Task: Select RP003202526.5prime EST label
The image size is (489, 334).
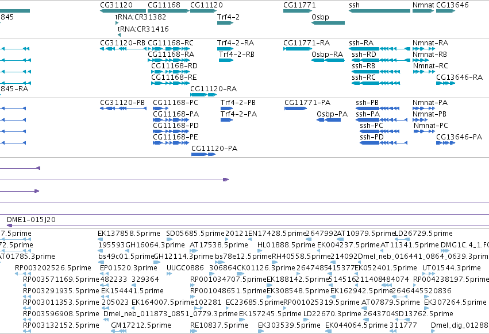Action: [x=53, y=268]
